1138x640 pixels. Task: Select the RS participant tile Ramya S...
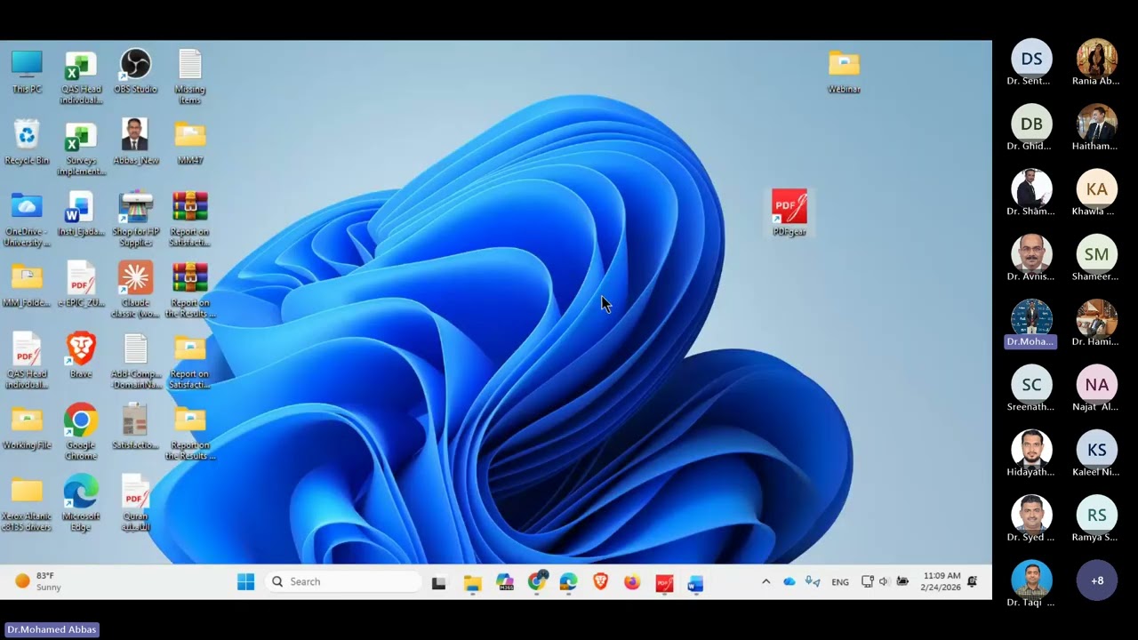pyautogui.click(x=1096, y=516)
